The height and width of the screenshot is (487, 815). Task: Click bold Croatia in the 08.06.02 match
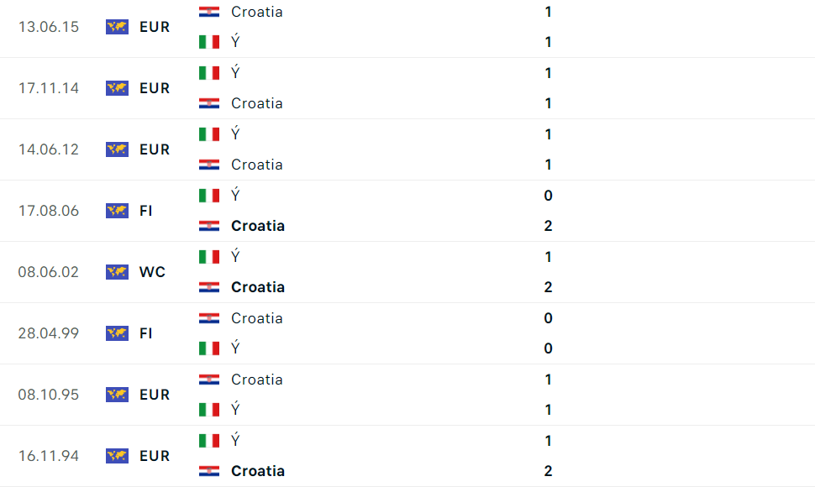(258, 287)
